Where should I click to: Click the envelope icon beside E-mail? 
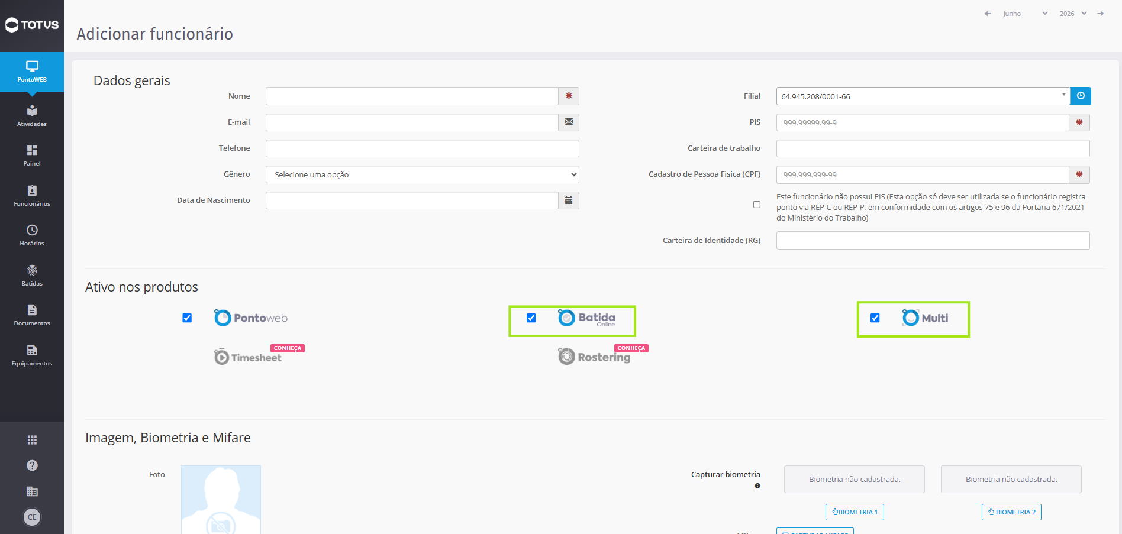tap(569, 122)
